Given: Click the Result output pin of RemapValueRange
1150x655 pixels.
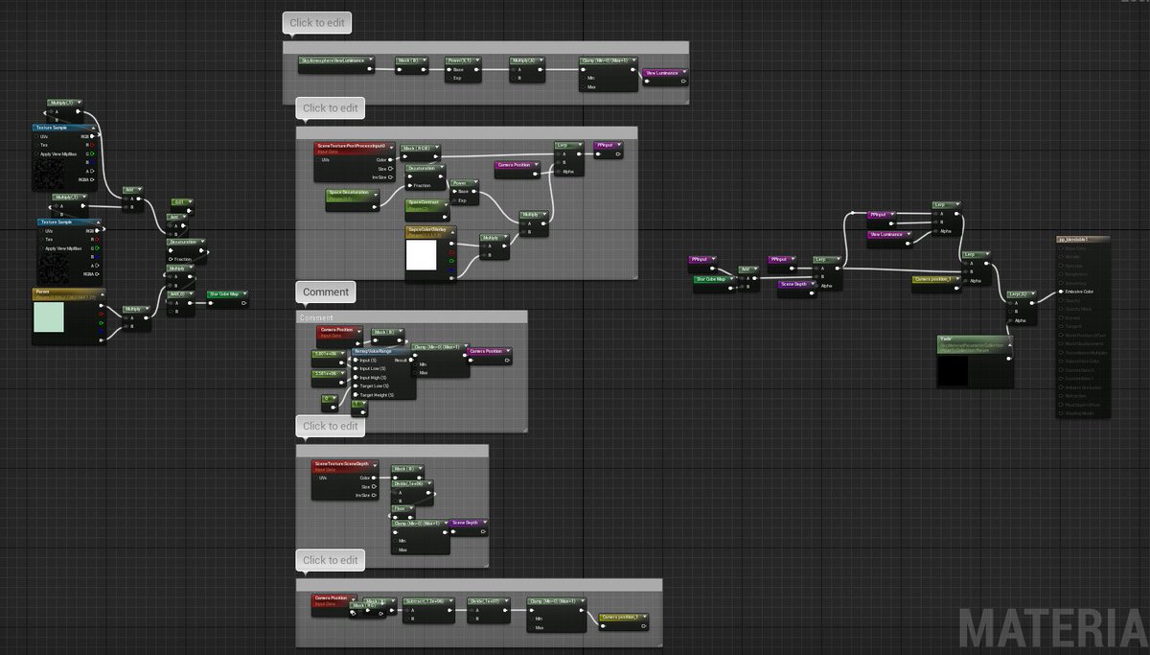Looking at the screenshot, I should pos(411,360).
